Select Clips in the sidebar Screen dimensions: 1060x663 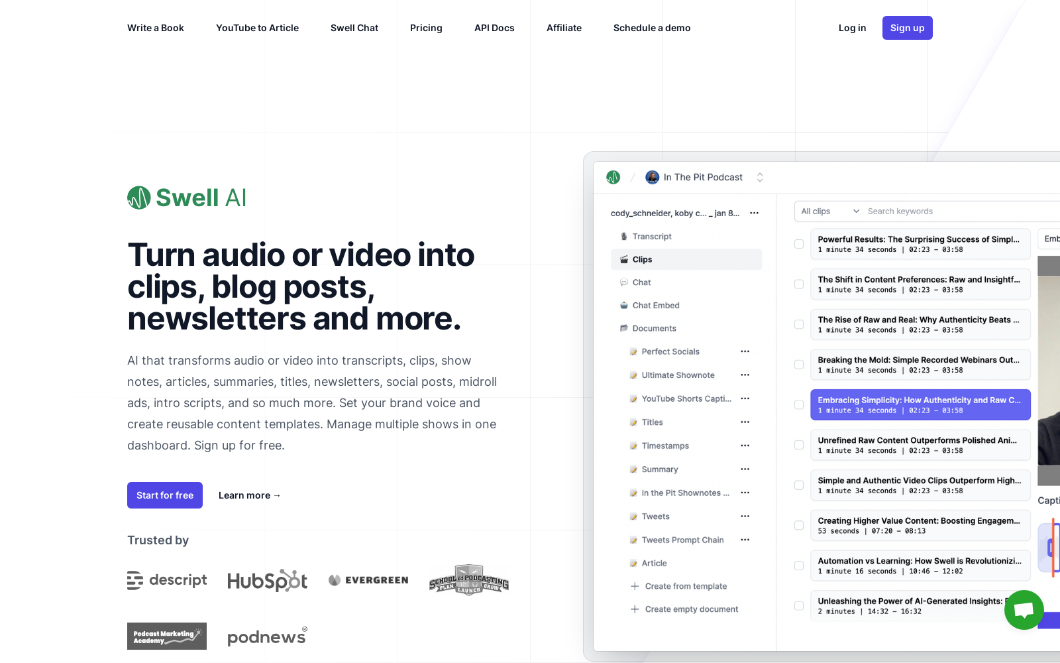click(686, 259)
